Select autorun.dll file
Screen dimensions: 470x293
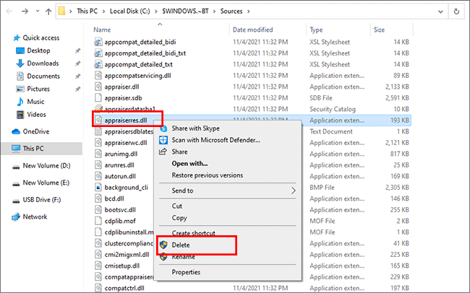(120, 176)
